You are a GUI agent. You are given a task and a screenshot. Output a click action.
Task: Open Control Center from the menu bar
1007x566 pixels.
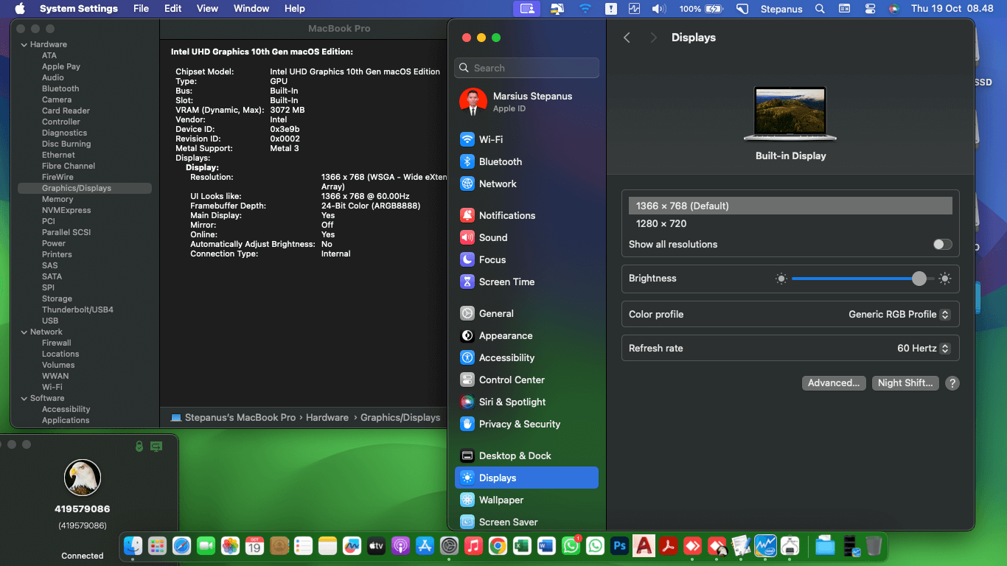pos(870,9)
